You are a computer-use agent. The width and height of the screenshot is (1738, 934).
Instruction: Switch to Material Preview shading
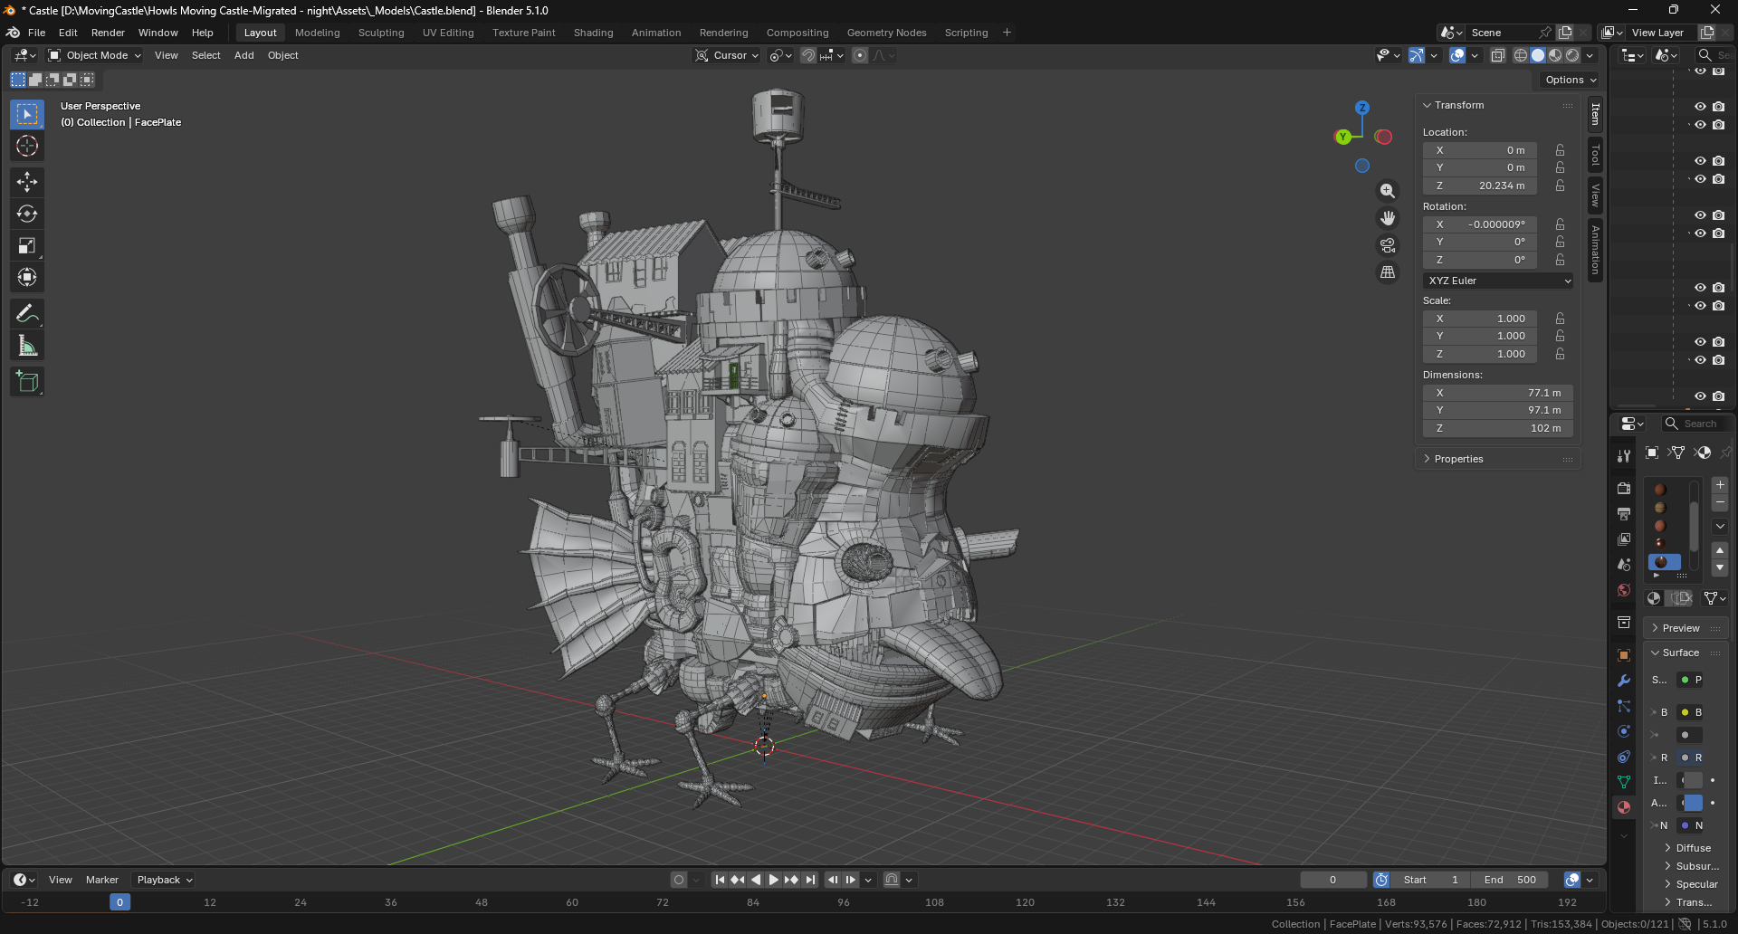click(1555, 55)
